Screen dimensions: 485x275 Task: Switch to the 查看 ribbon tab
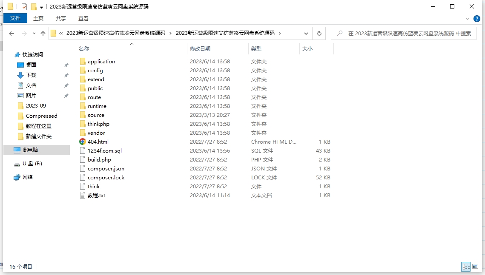point(83,19)
